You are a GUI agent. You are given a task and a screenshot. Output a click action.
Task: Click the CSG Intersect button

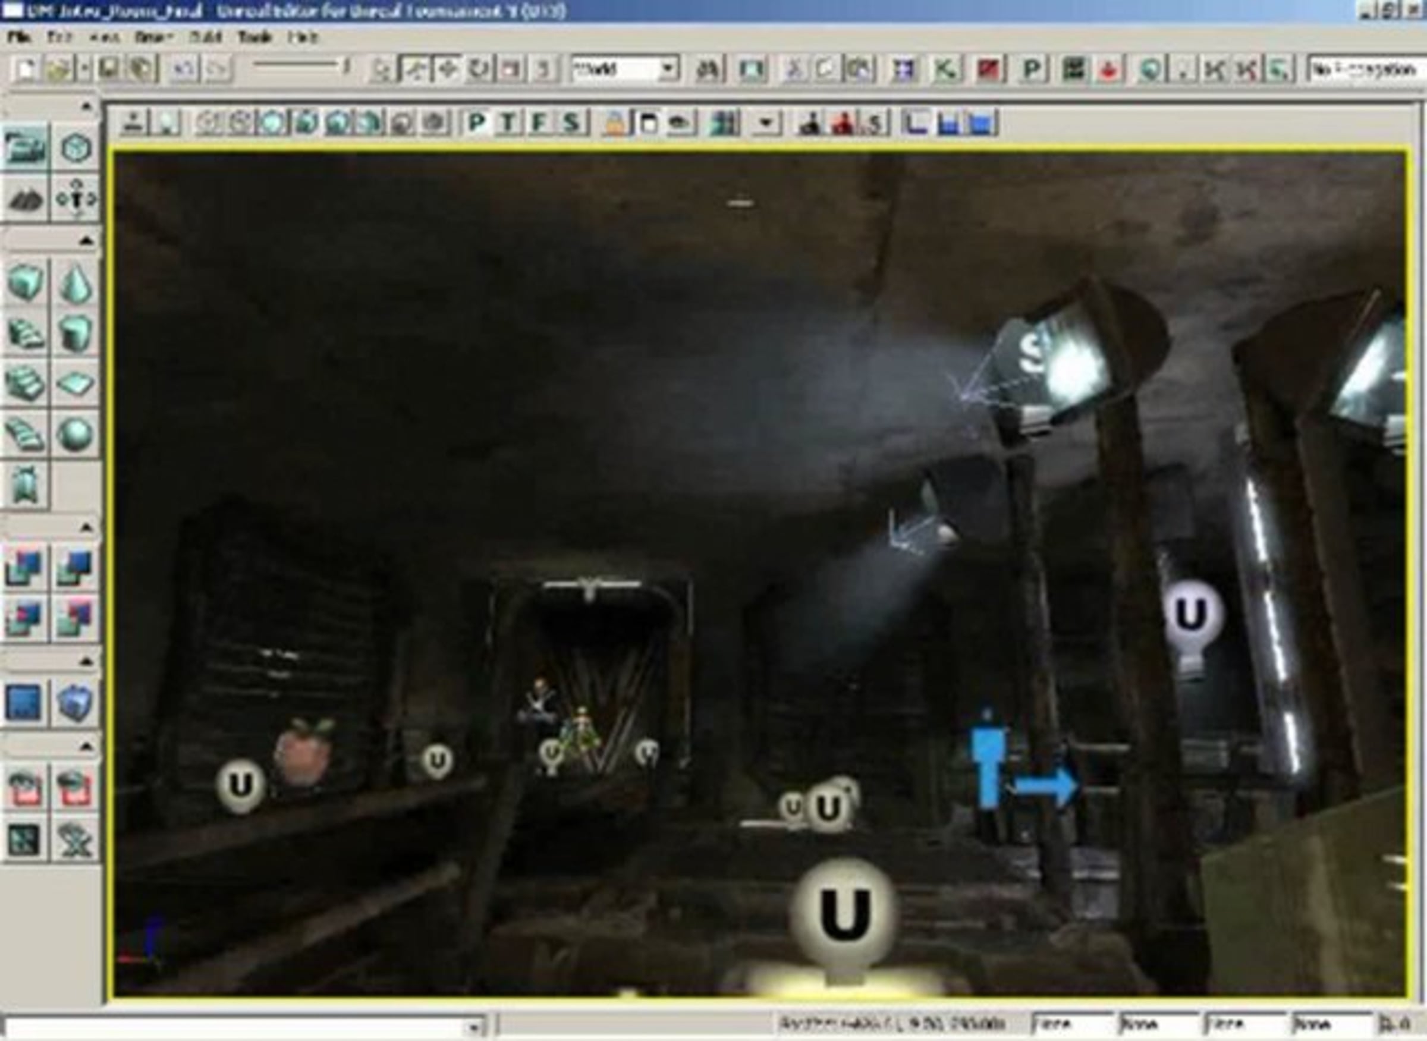(25, 618)
